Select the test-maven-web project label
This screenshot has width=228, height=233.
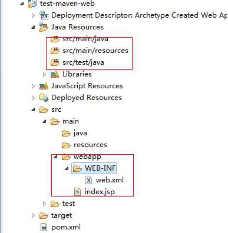(x=67, y=4)
